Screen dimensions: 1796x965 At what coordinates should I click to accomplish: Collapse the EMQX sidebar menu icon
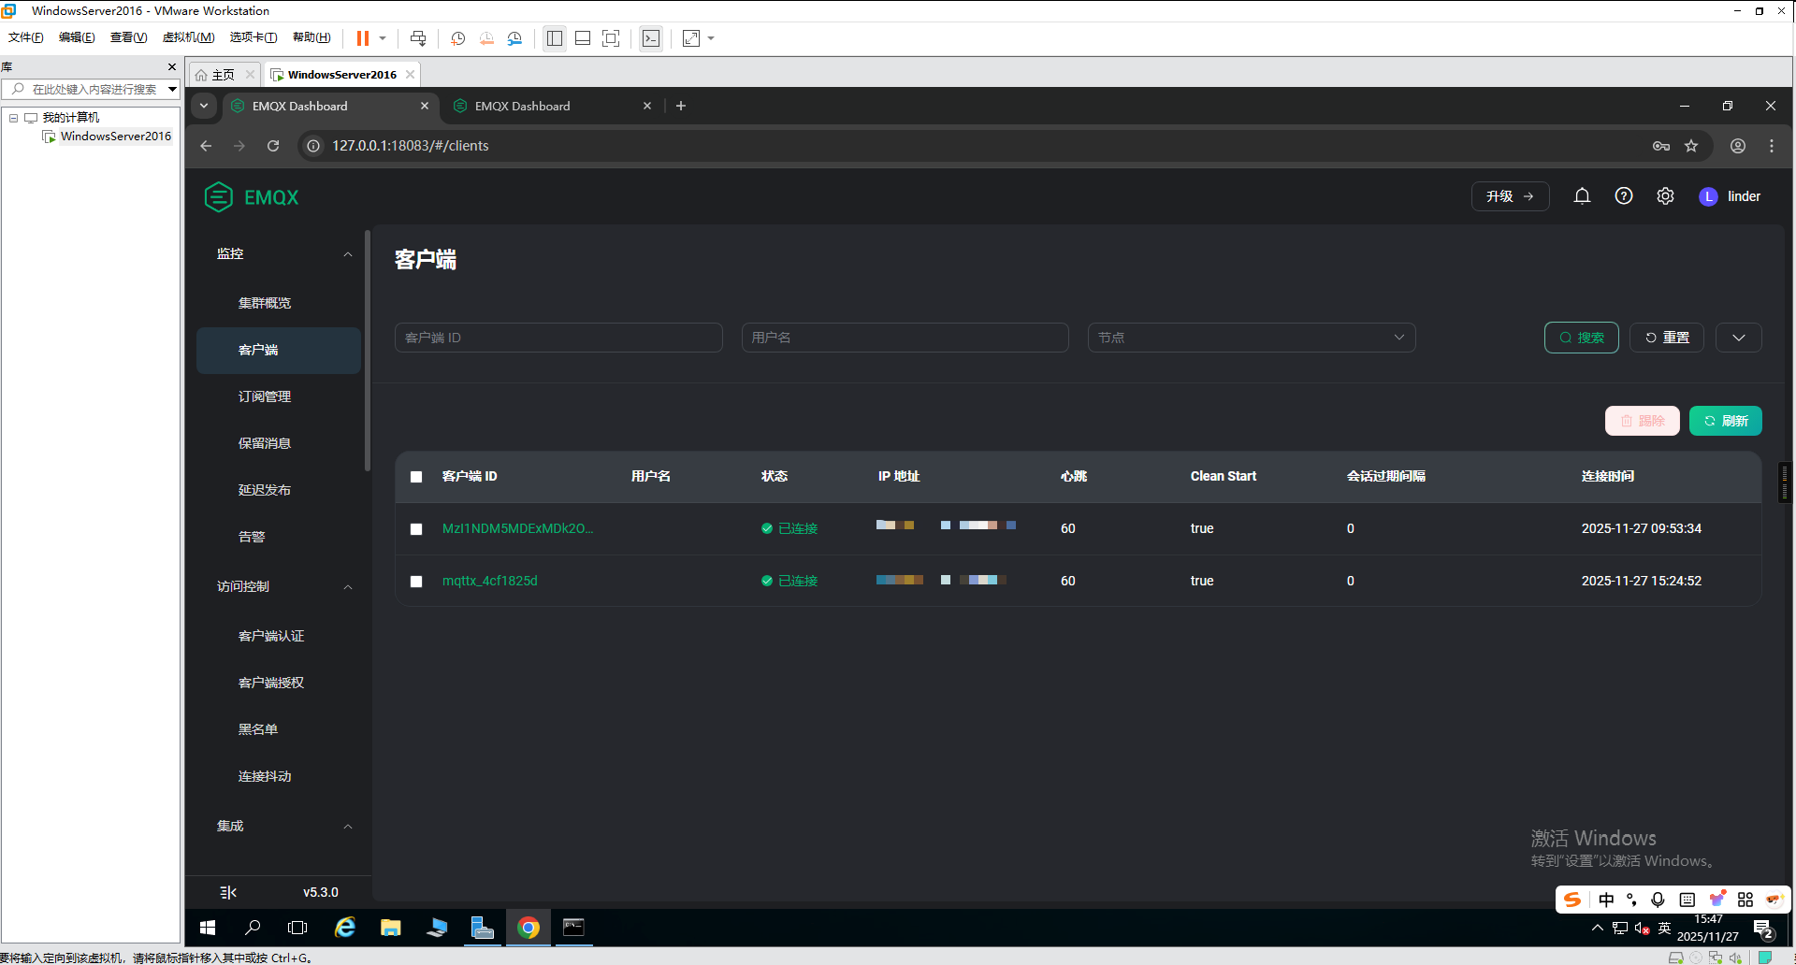coord(228,892)
